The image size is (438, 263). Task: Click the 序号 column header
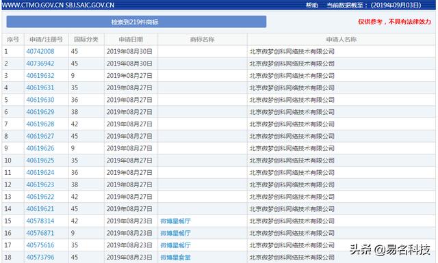pyautogui.click(x=13, y=40)
